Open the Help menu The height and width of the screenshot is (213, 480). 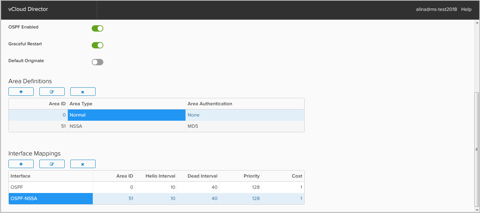[466, 9]
